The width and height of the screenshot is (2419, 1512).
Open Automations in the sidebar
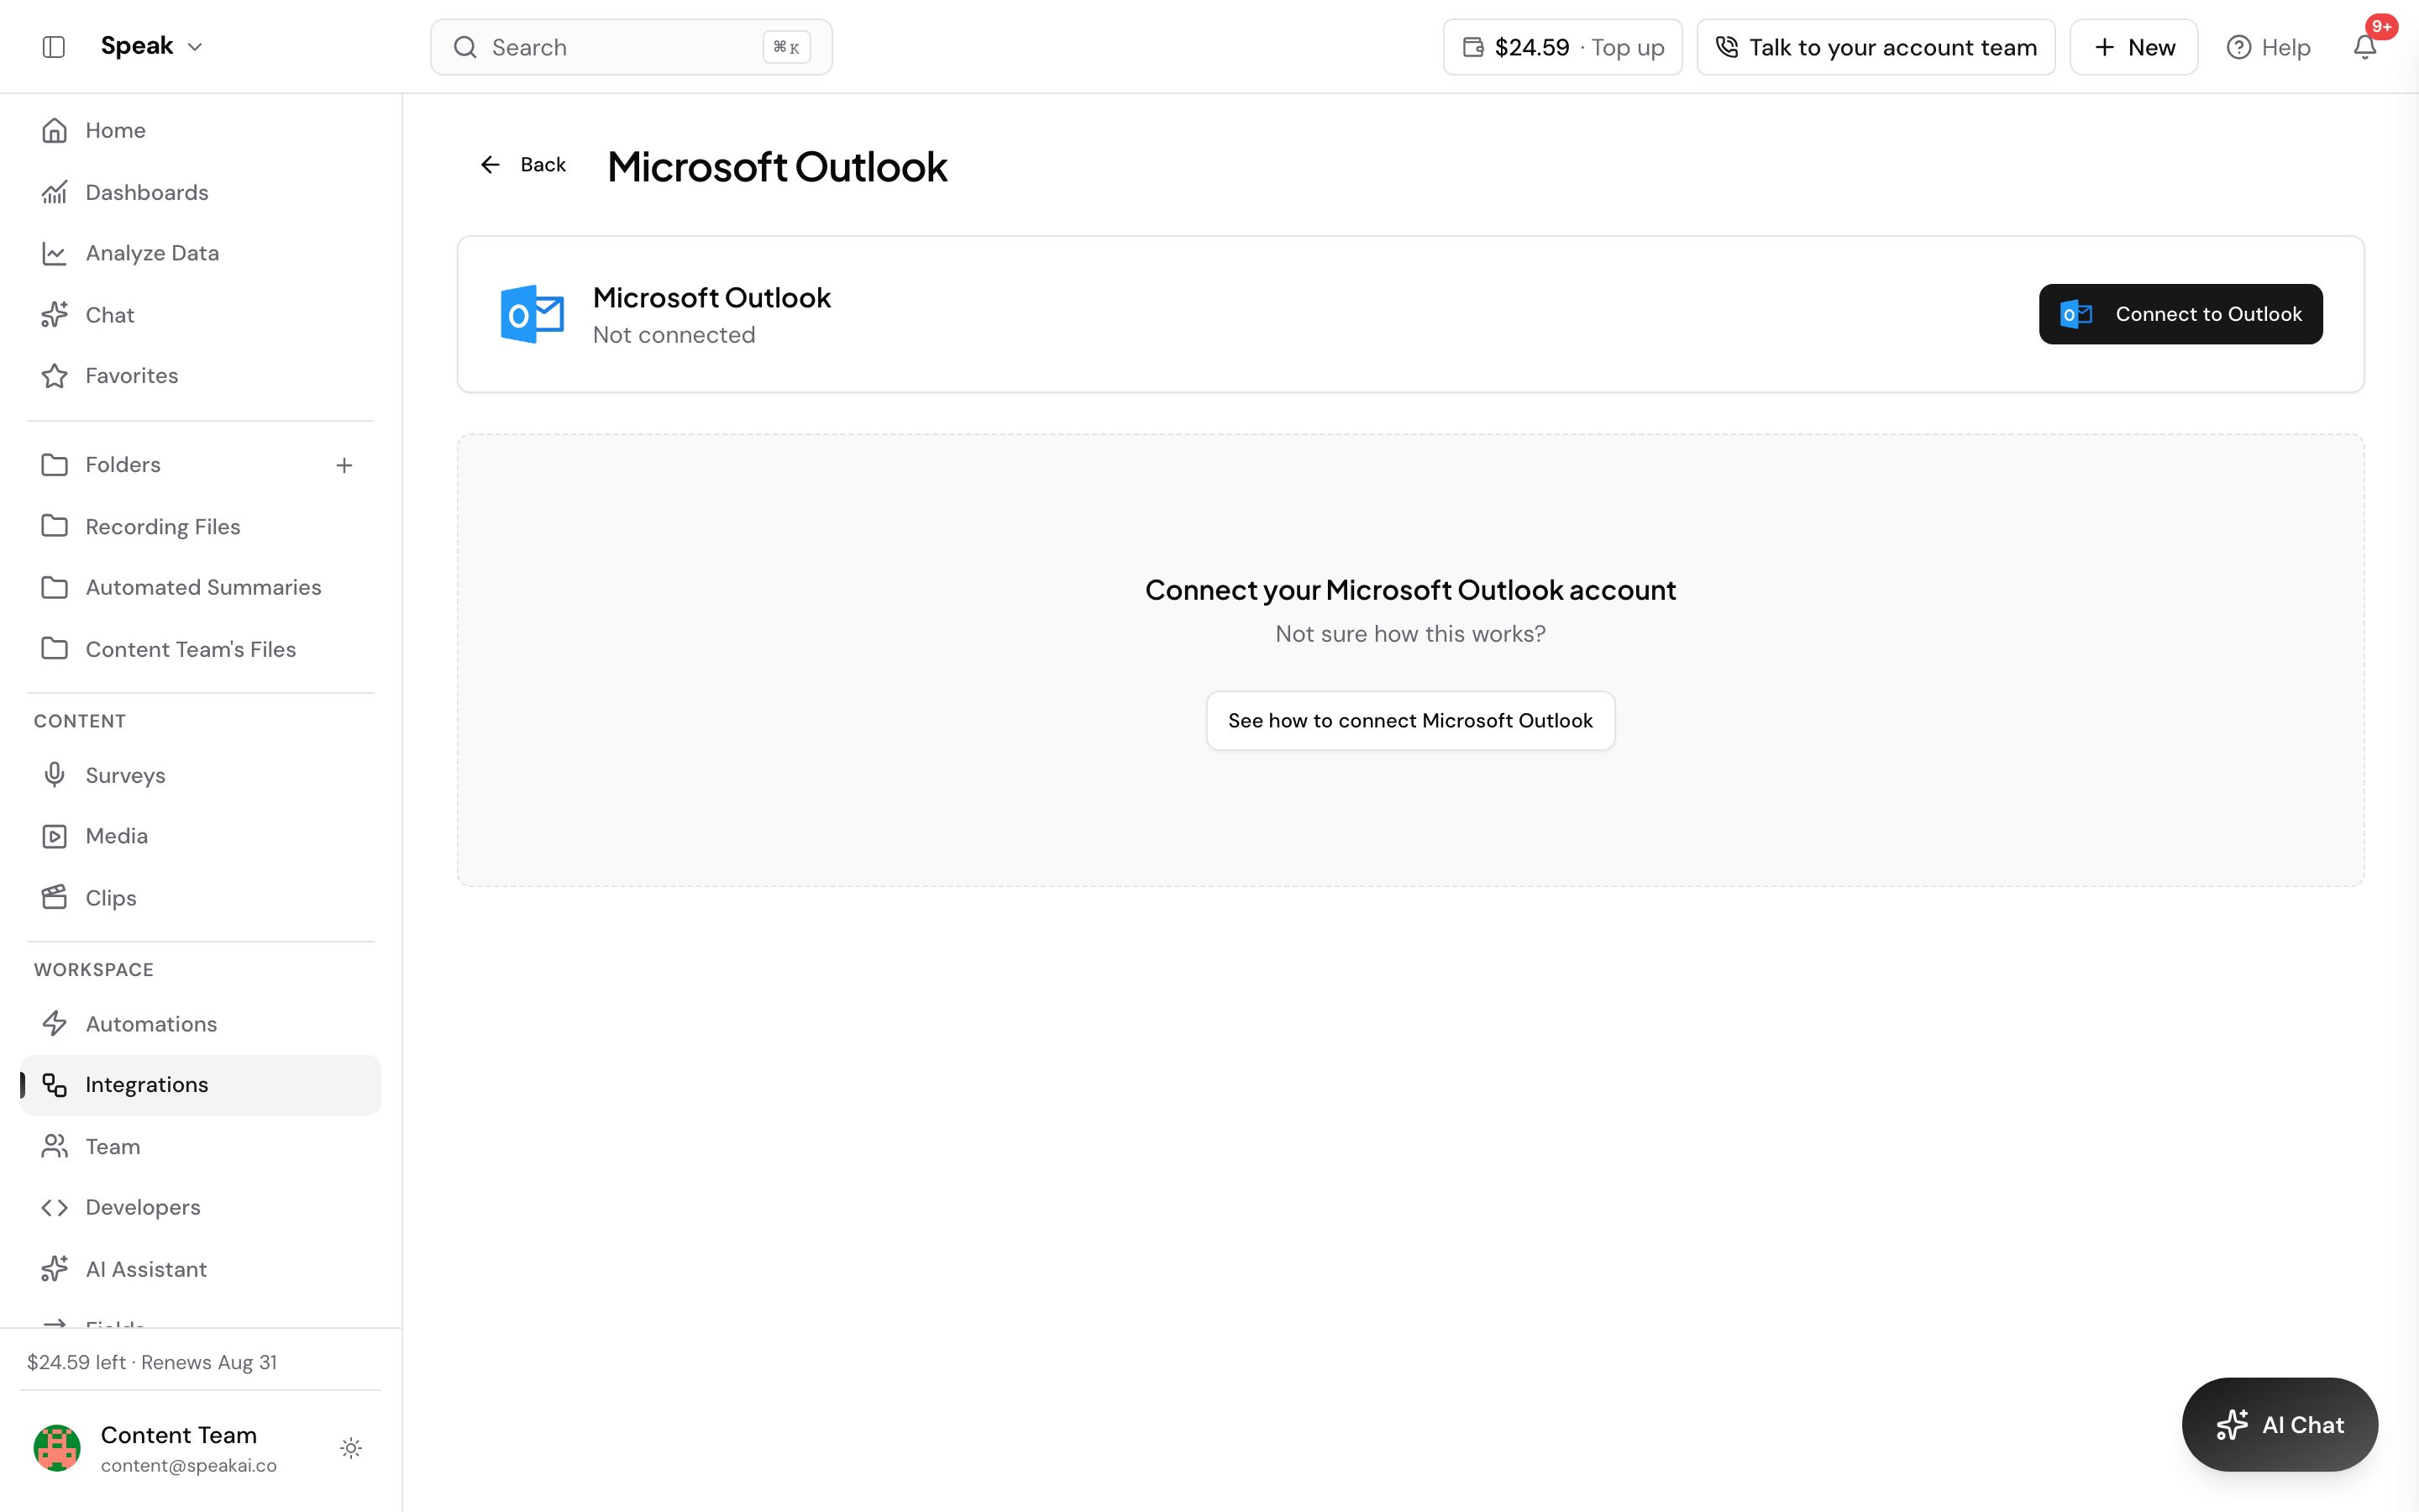click(200, 1024)
